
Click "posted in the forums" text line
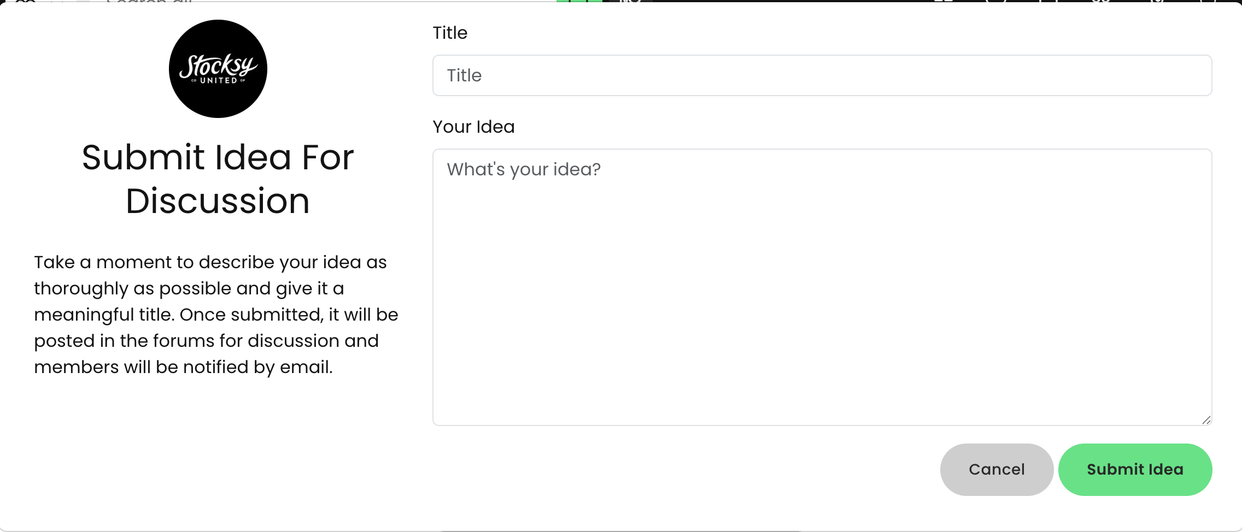coord(206,341)
